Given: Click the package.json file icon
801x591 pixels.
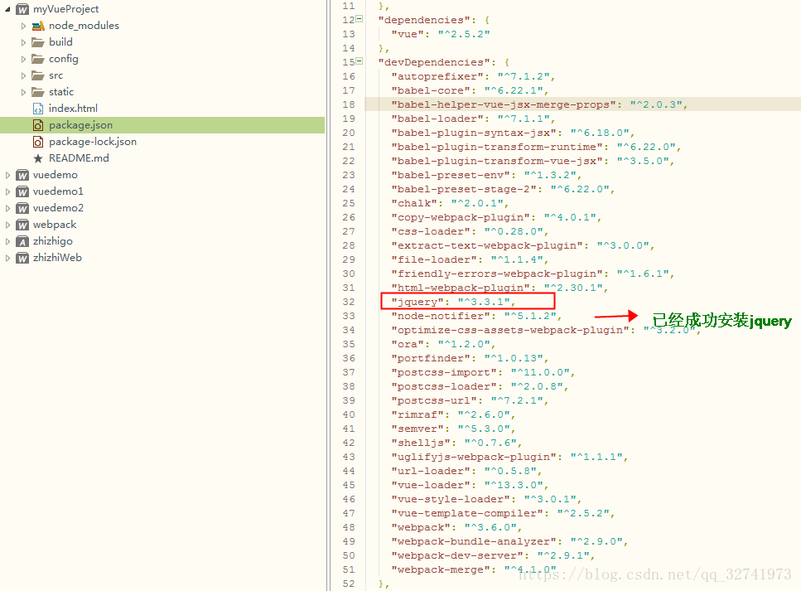Looking at the screenshot, I should coord(38,125).
